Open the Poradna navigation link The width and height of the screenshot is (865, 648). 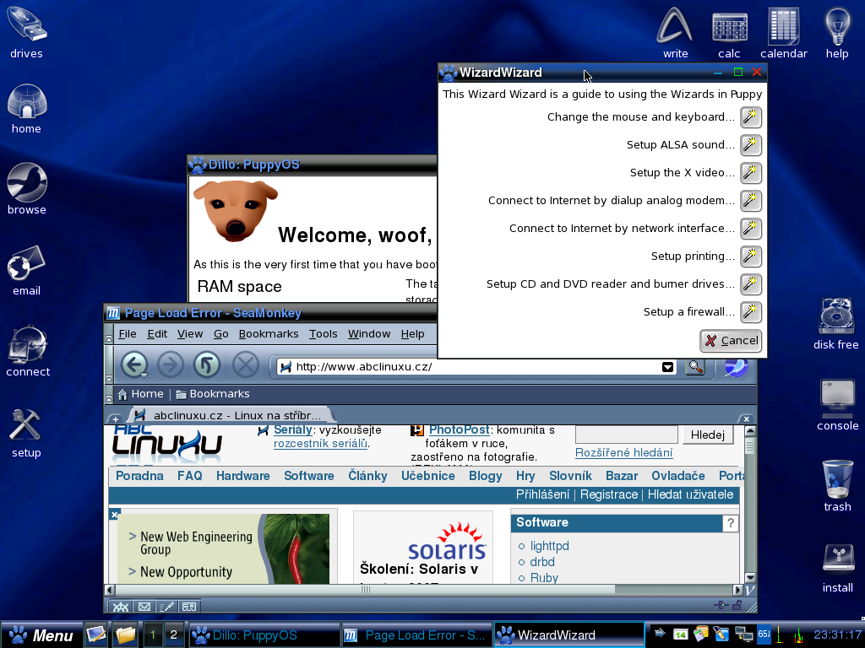click(139, 476)
